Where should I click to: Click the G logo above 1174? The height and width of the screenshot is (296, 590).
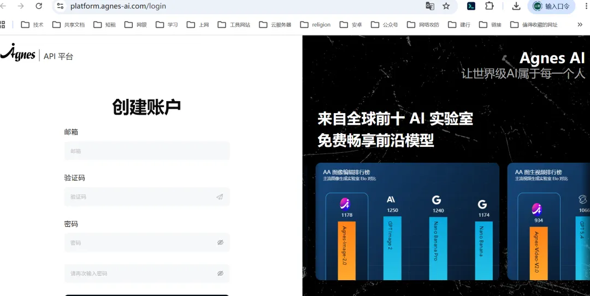[482, 204]
